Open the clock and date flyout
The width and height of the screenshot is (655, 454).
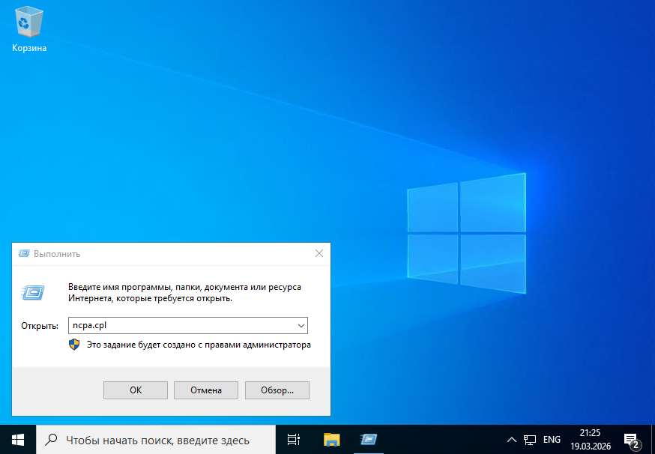pos(590,440)
